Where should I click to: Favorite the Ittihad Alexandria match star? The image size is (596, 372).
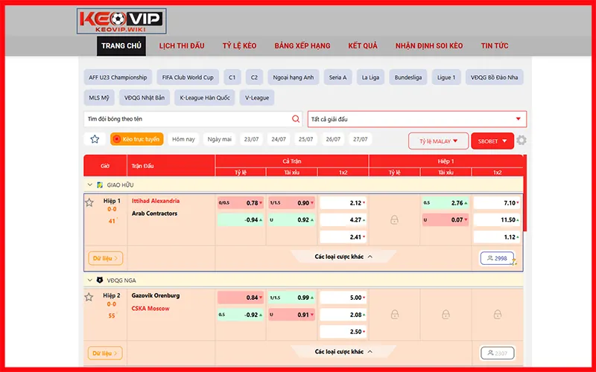(x=89, y=202)
